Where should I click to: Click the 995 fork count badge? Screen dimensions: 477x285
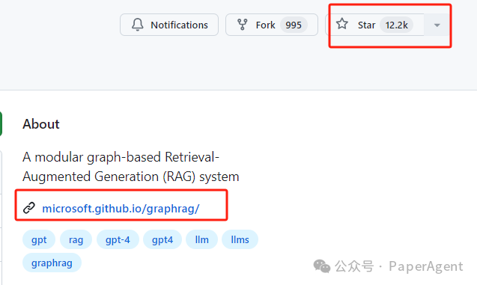click(294, 25)
